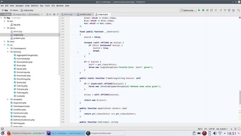Open Enum.php in project tree
The width and height of the screenshot is (241, 136).
[x=21, y=65]
